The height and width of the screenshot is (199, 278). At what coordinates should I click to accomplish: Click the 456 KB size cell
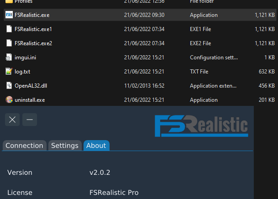(x=267, y=86)
